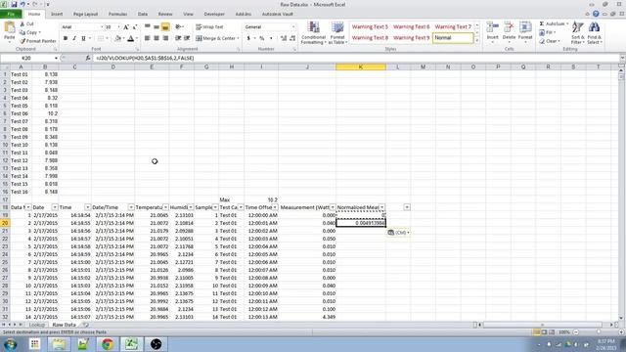Image resolution: width=626 pixels, height=352 pixels.
Task: Click the Percent Style icon
Action: click(x=262, y=38)
